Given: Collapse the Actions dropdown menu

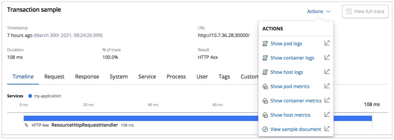Looking at the screenshot, I should pos(319,12).
